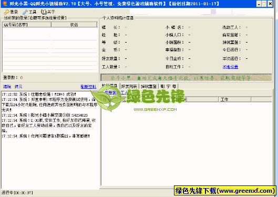Close the 阳光小黑 window
This screenshot has height=197, width=278.
[x=270, y=4]
